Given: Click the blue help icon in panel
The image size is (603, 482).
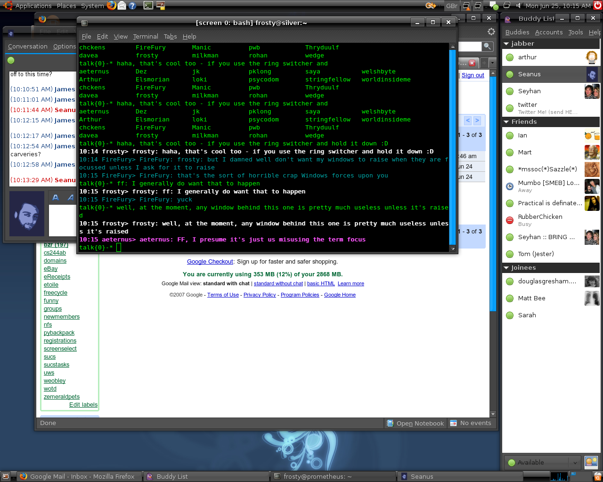Looking at the screenshot, I should tap(132, 6).
